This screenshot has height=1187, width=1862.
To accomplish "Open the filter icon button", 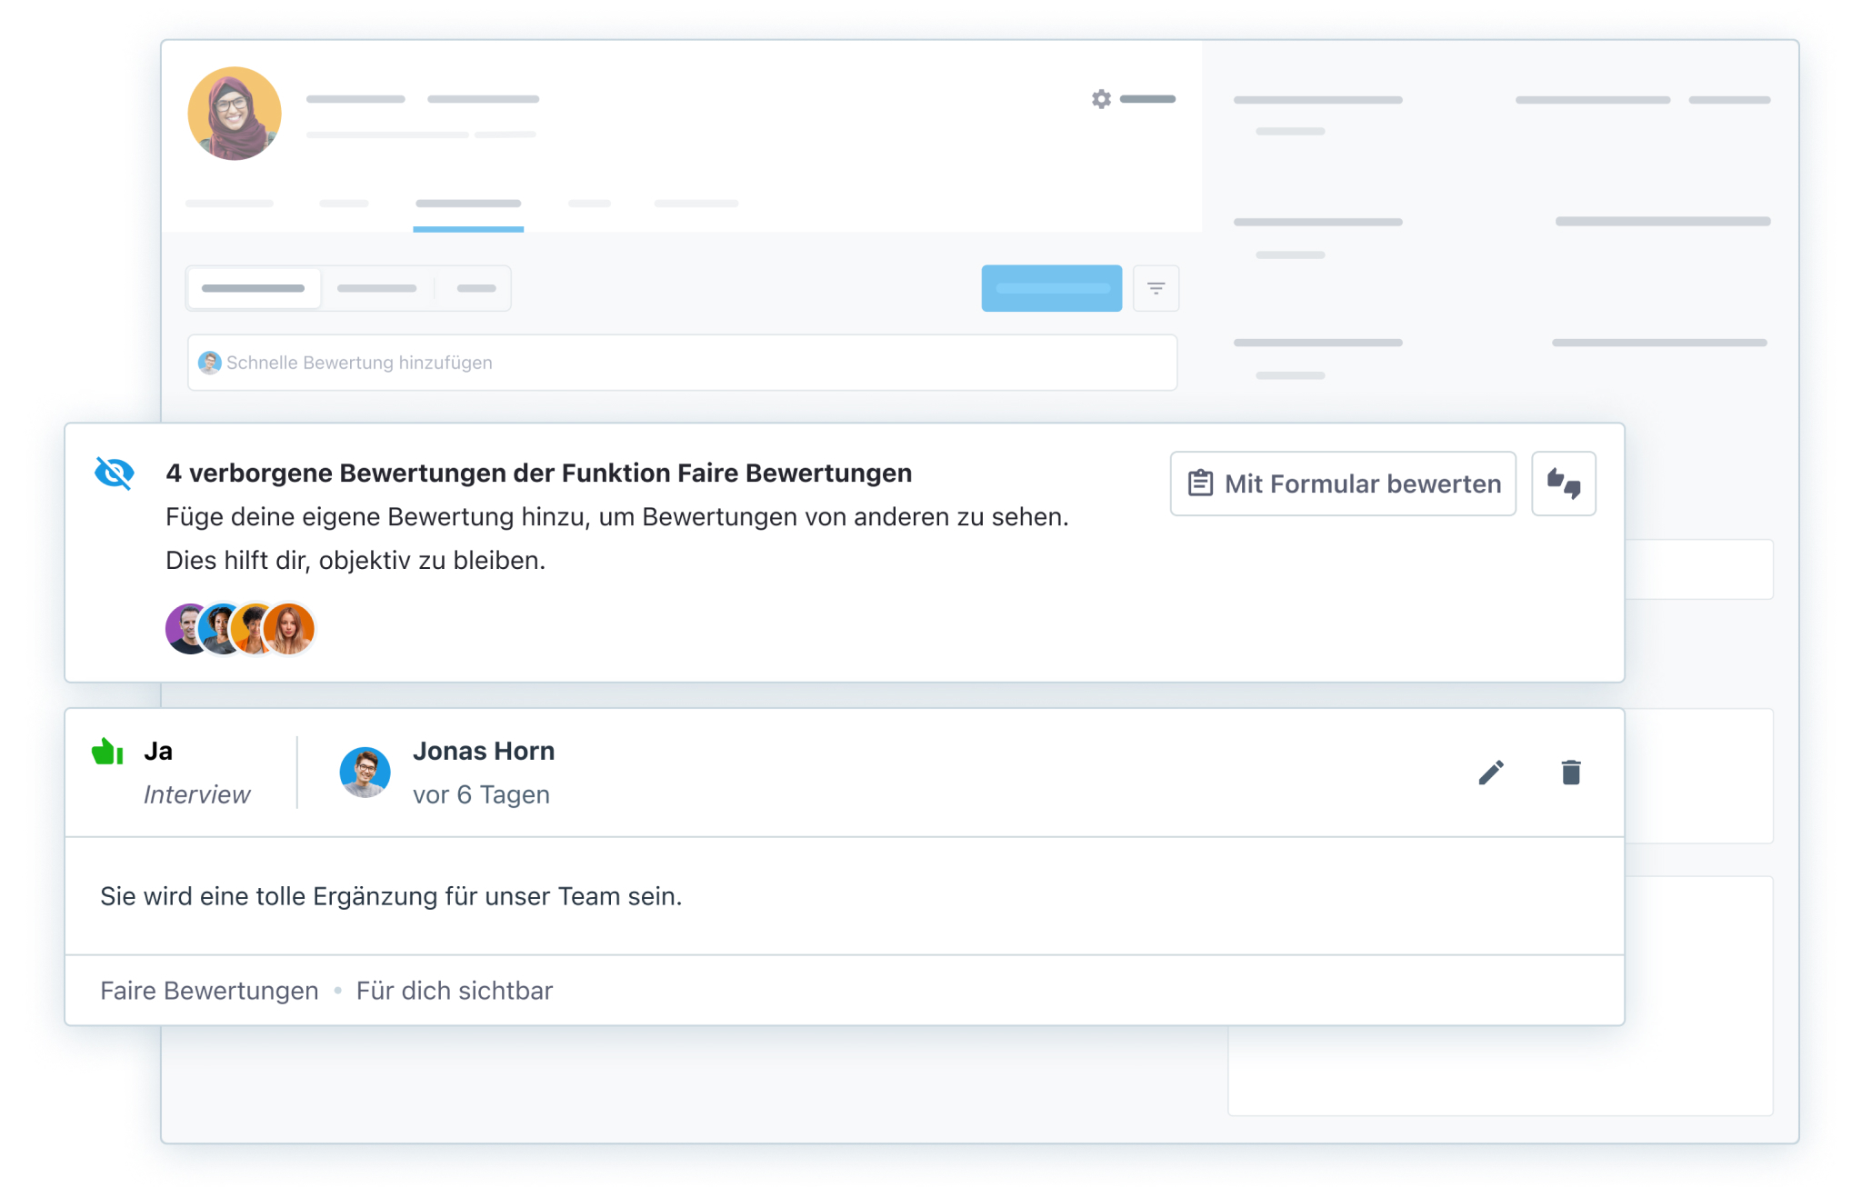I will coord(1156,288).
